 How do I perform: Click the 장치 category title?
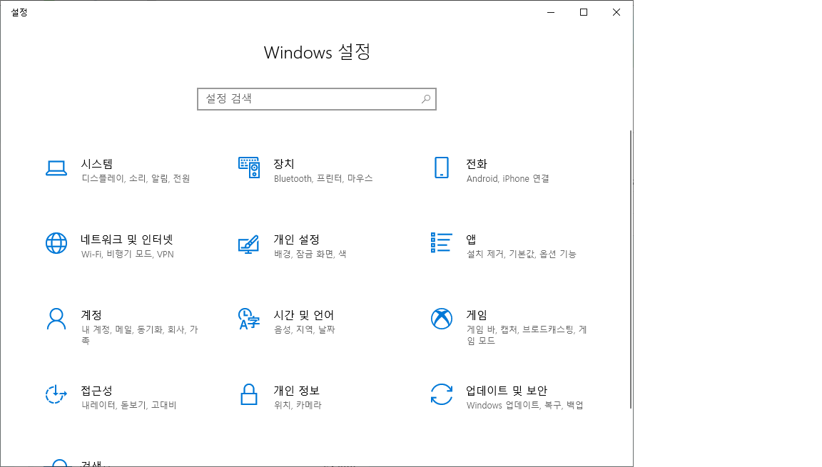point(283,164)
